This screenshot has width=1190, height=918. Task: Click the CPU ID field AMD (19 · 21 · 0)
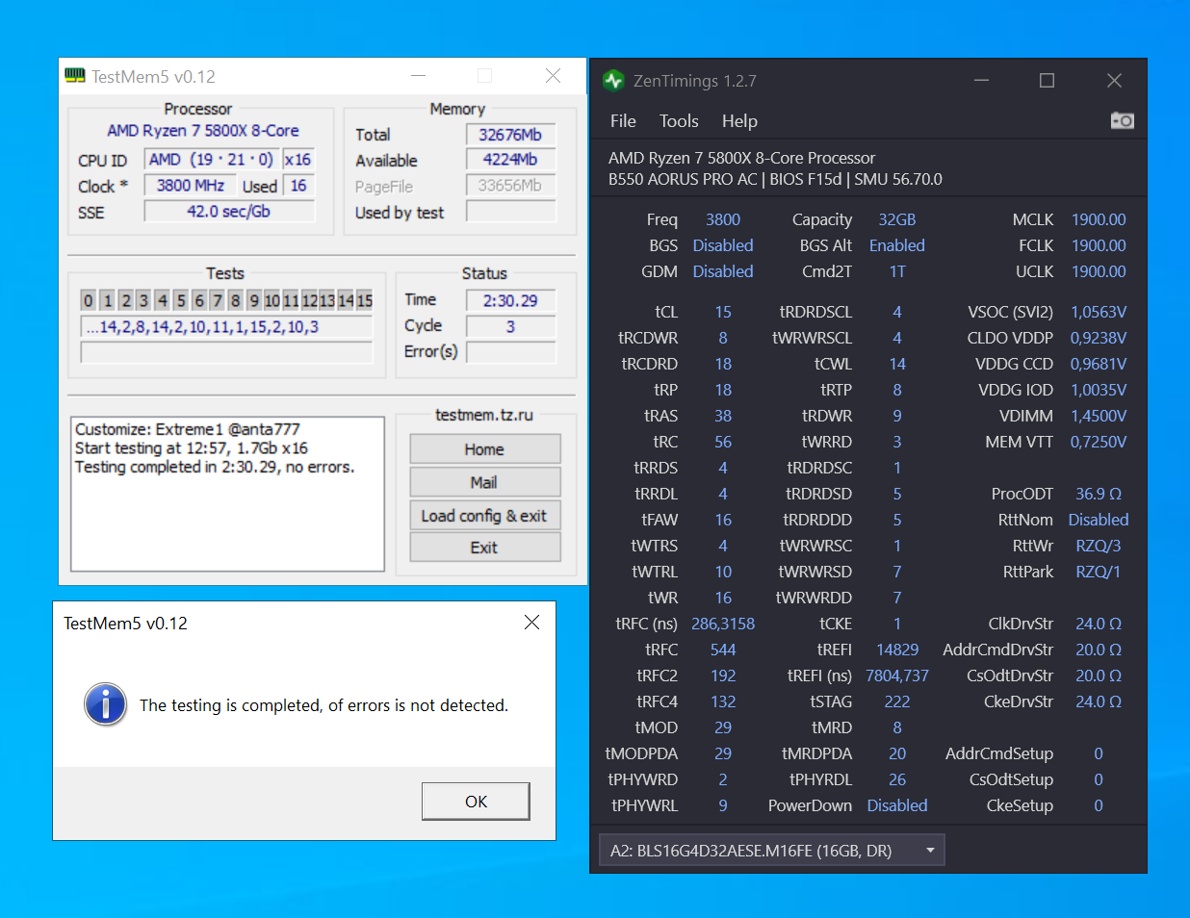point(212,160)
